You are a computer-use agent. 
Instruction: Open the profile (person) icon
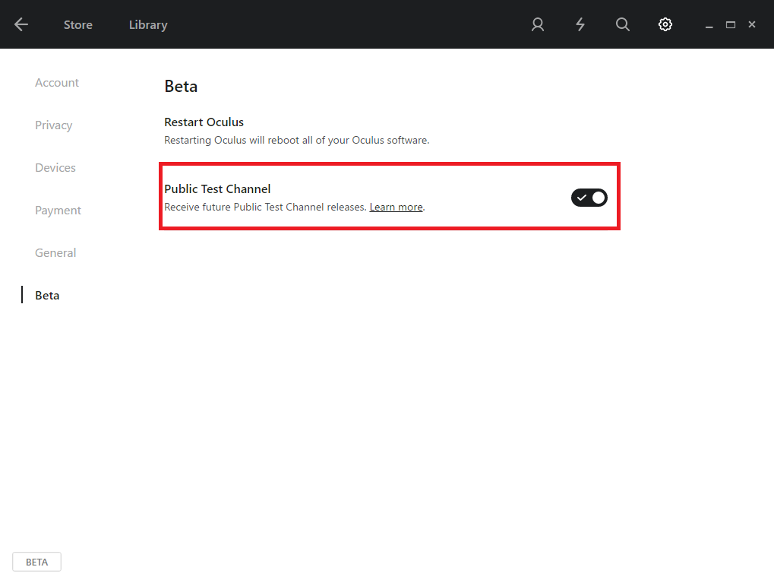pyautogui.click(x=538, y=24)
